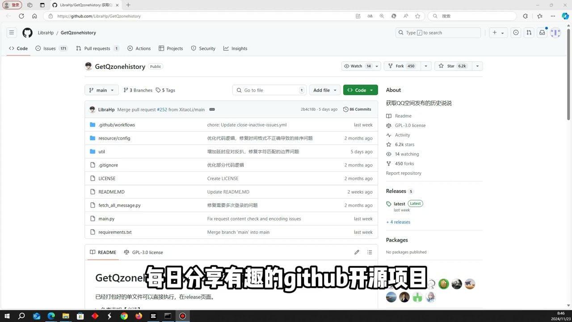
Task: Open main.py file
Action: coord(106,219)
